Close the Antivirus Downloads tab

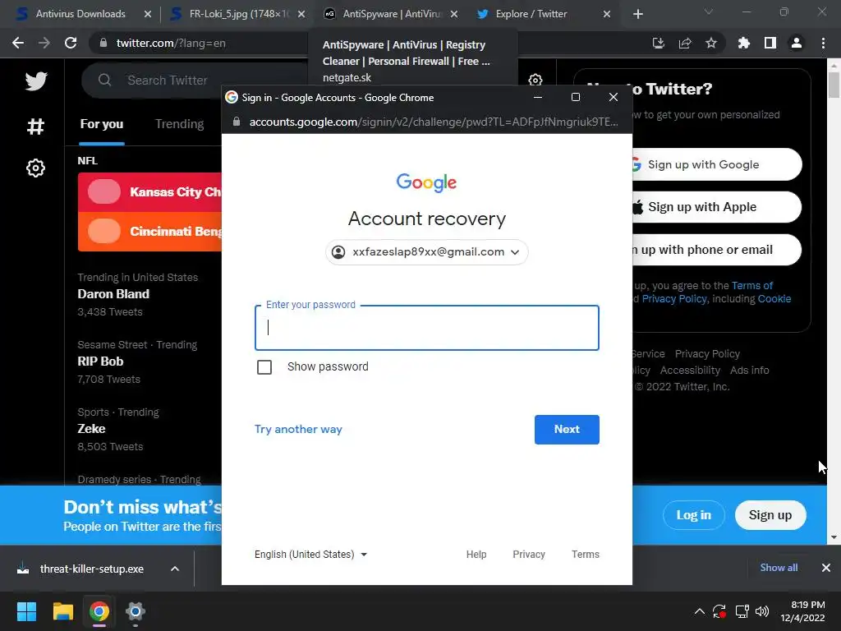(148, 14)
